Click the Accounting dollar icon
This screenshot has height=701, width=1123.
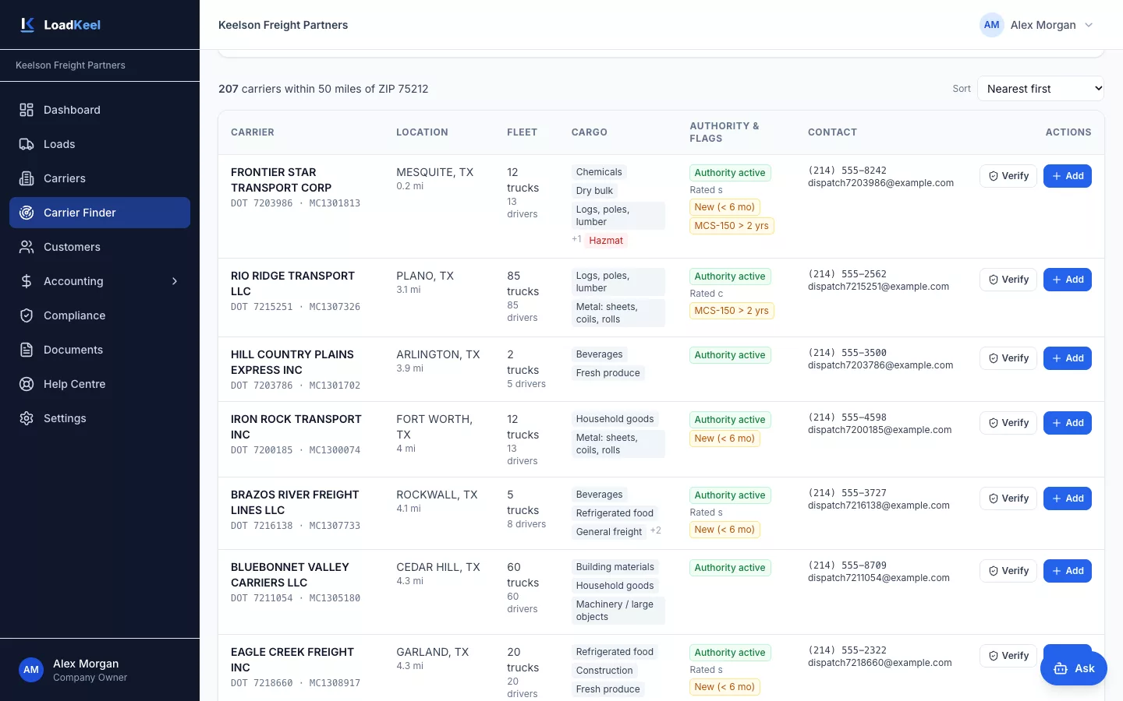[x=27, y=281]
